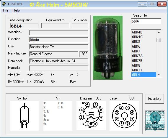Screen dimensions: 168x138
Task: Select 6BK11 in the tube list
Action: pyautogui.click(x=143, y=70)
